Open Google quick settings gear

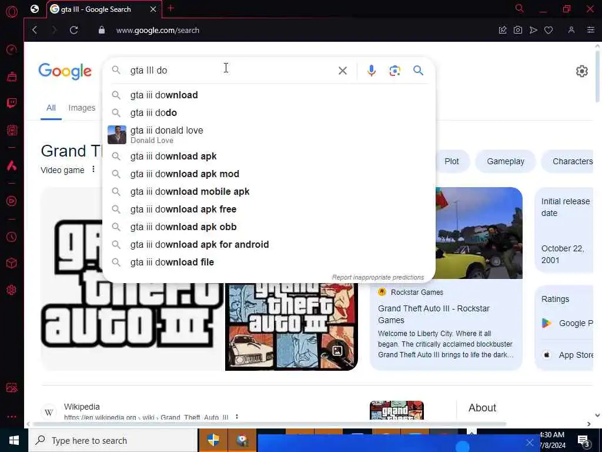(x=581, y=71)
